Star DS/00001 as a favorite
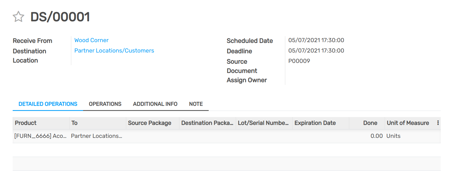The image size is (452, 171). pos(19,17)
